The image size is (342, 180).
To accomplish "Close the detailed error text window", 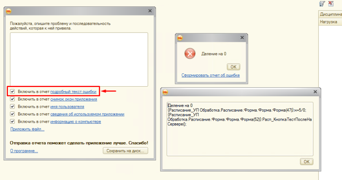I will click(x=315, y=92).
